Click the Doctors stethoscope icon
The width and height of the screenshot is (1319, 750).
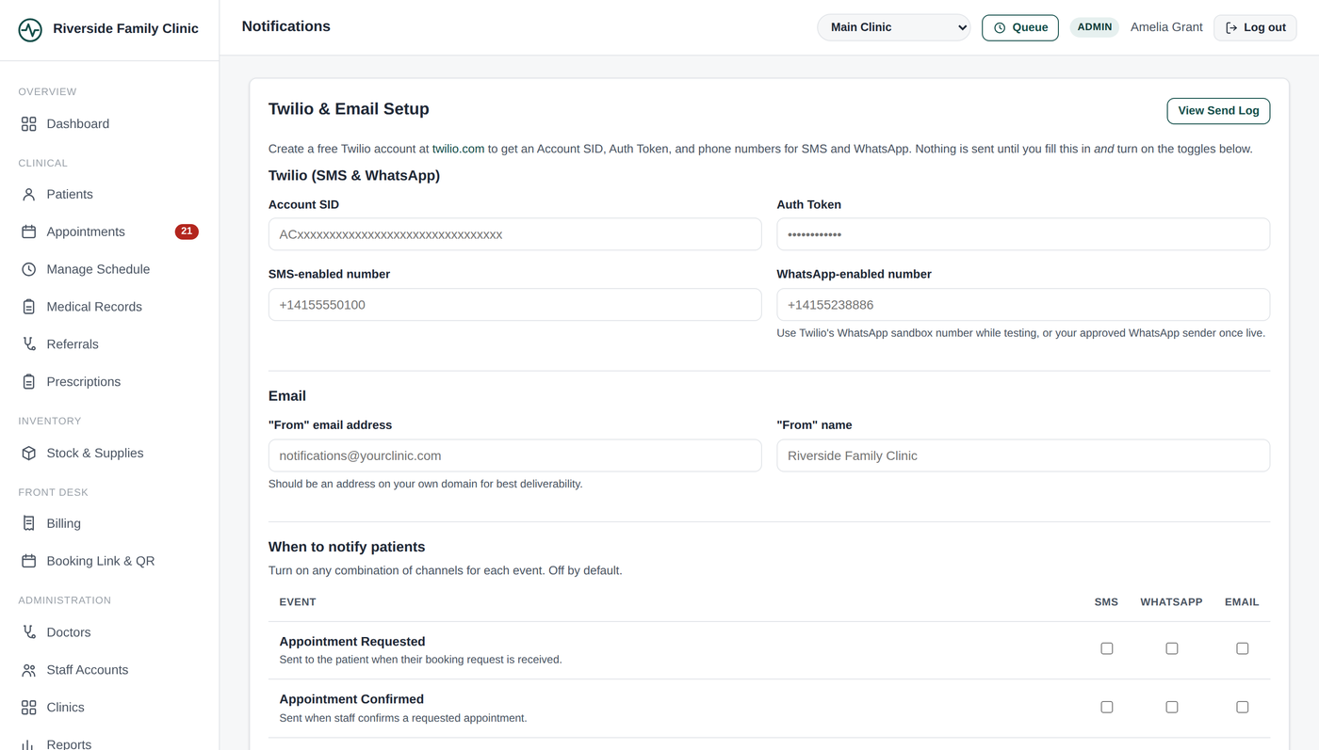click(x=28, y=632)
